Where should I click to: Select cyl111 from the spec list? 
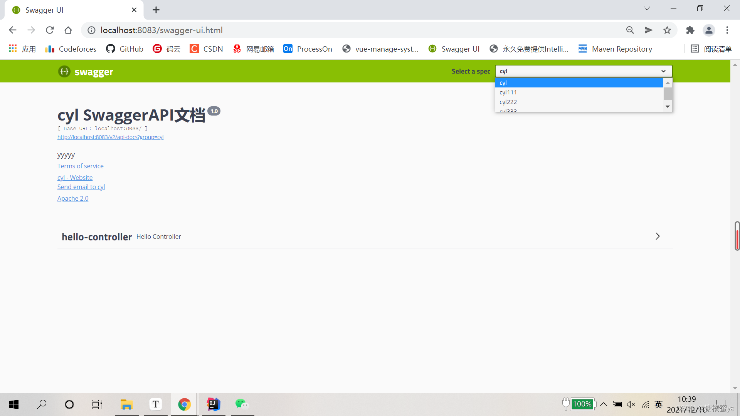click(508, 92)
